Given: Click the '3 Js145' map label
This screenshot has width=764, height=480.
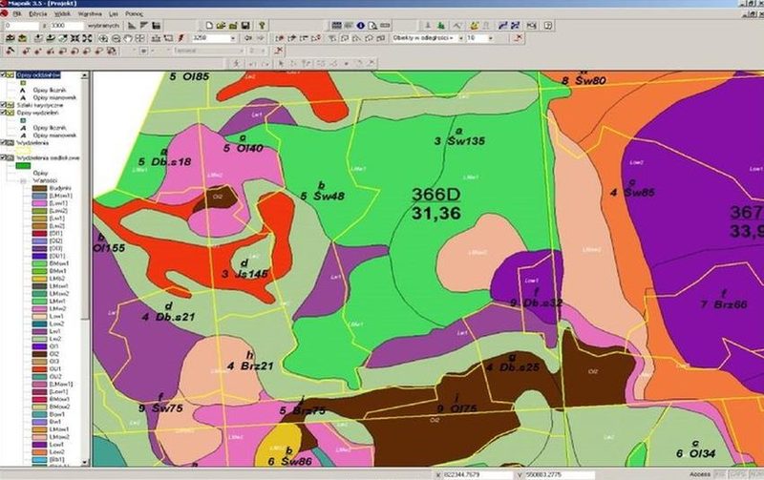Looking at the screenshot, I should [x=244, y=274].
